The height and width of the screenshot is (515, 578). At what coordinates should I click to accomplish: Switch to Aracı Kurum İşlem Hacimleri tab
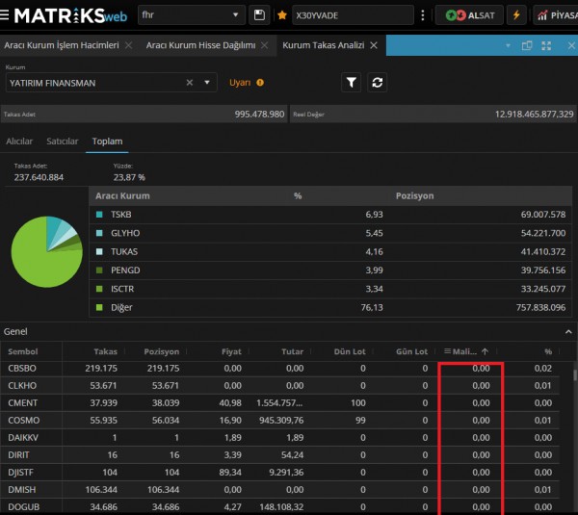pyautogui.click(x=62, y=45)
